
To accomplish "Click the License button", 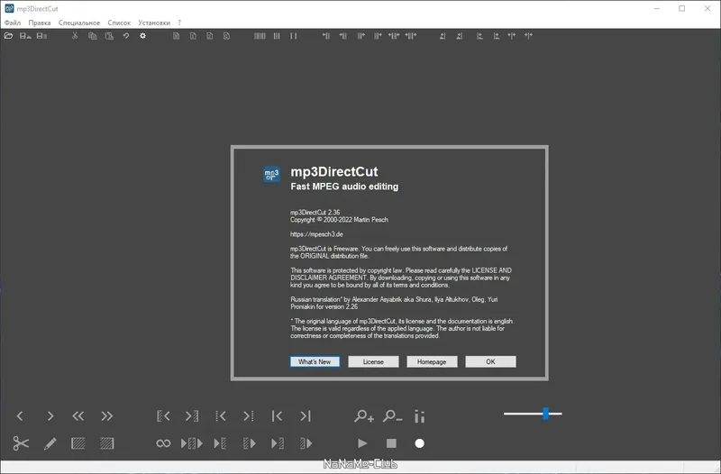I will tap(373, 362).
